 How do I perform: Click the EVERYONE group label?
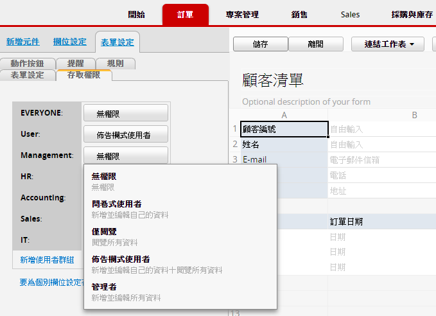pyautogui.click(x=42, y=112)
